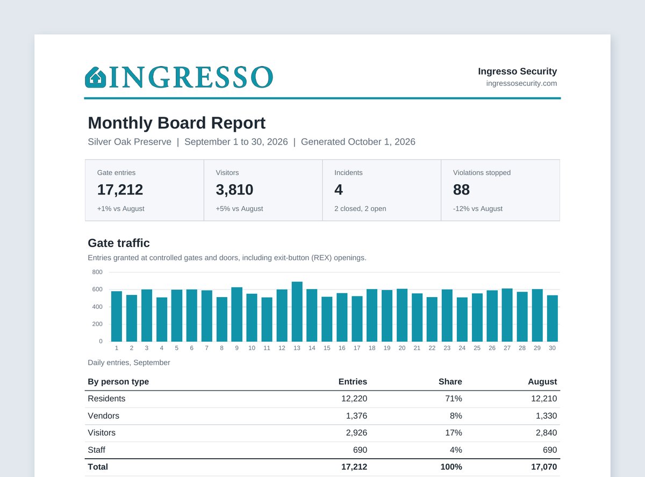Screen dimensions: 645x477
Task: Click the 800 y-axis label
Action: [x=97, y=272]
